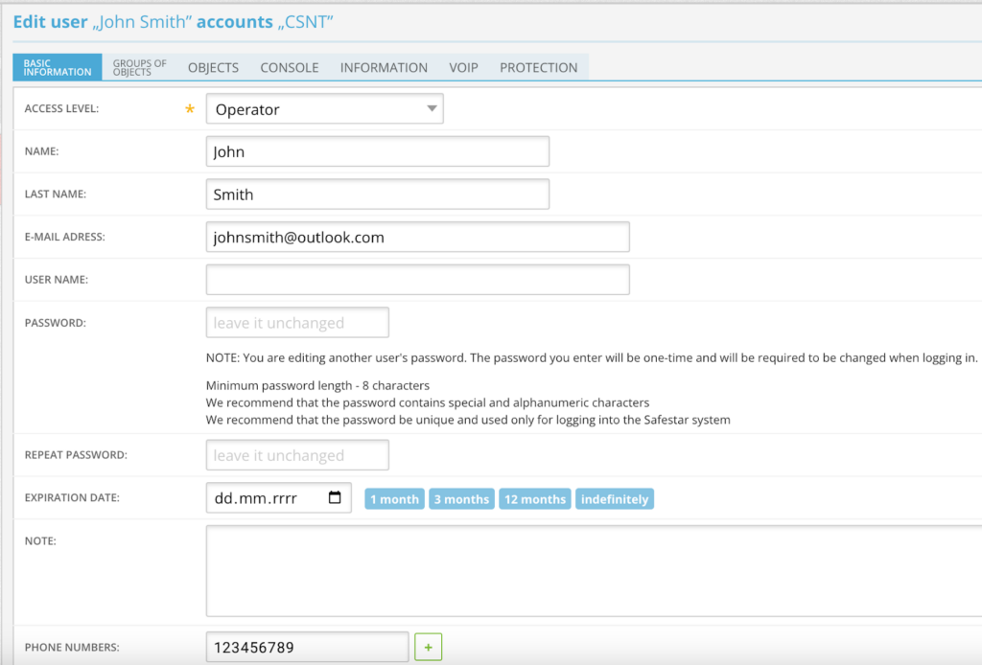
Task: Add another phone number with plus button
Action: [x=428, y=648]
